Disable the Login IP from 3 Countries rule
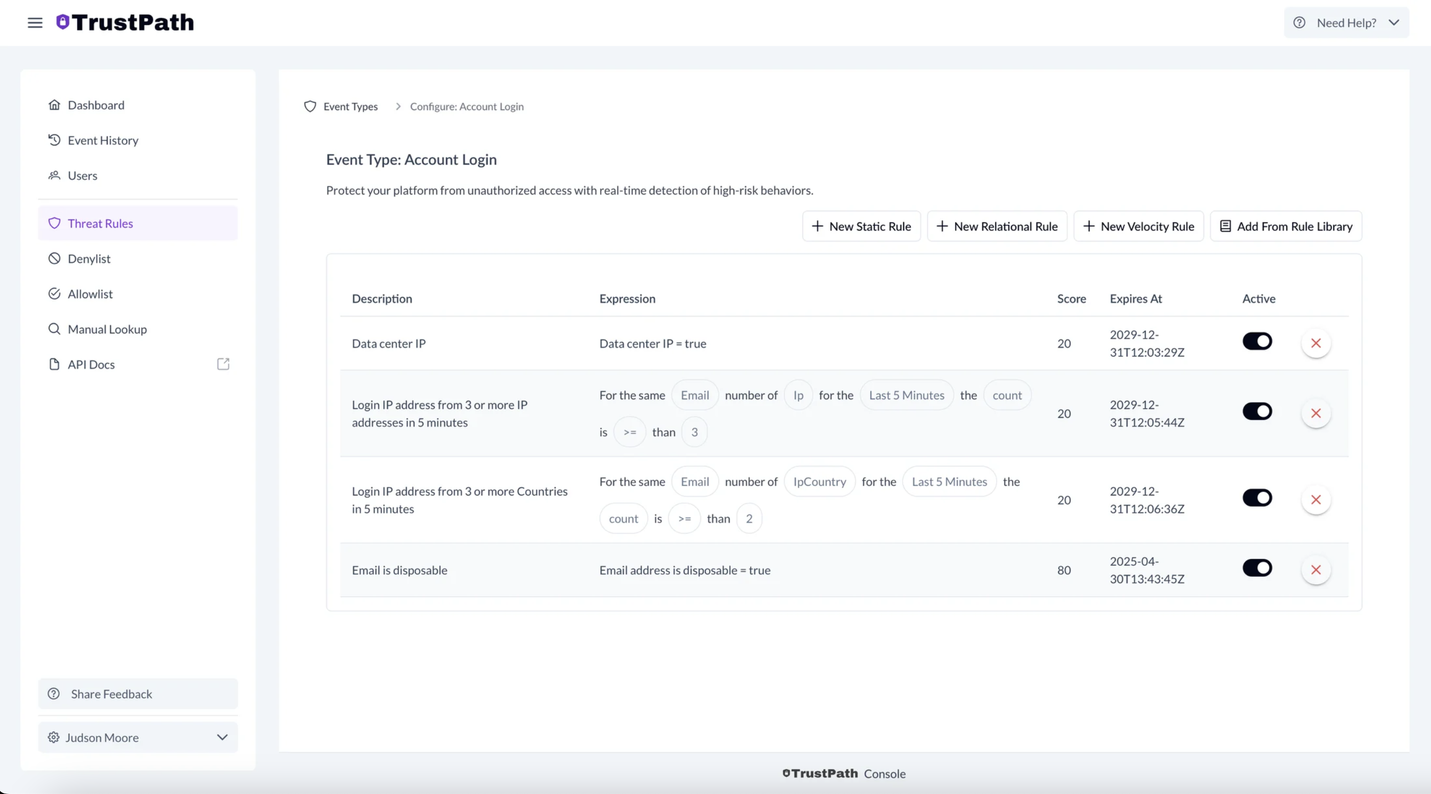1431x794 pixels. tap(1257, 498)
